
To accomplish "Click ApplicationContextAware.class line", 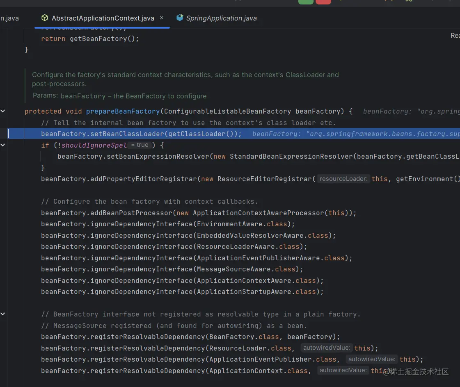I will pos(182,280).
